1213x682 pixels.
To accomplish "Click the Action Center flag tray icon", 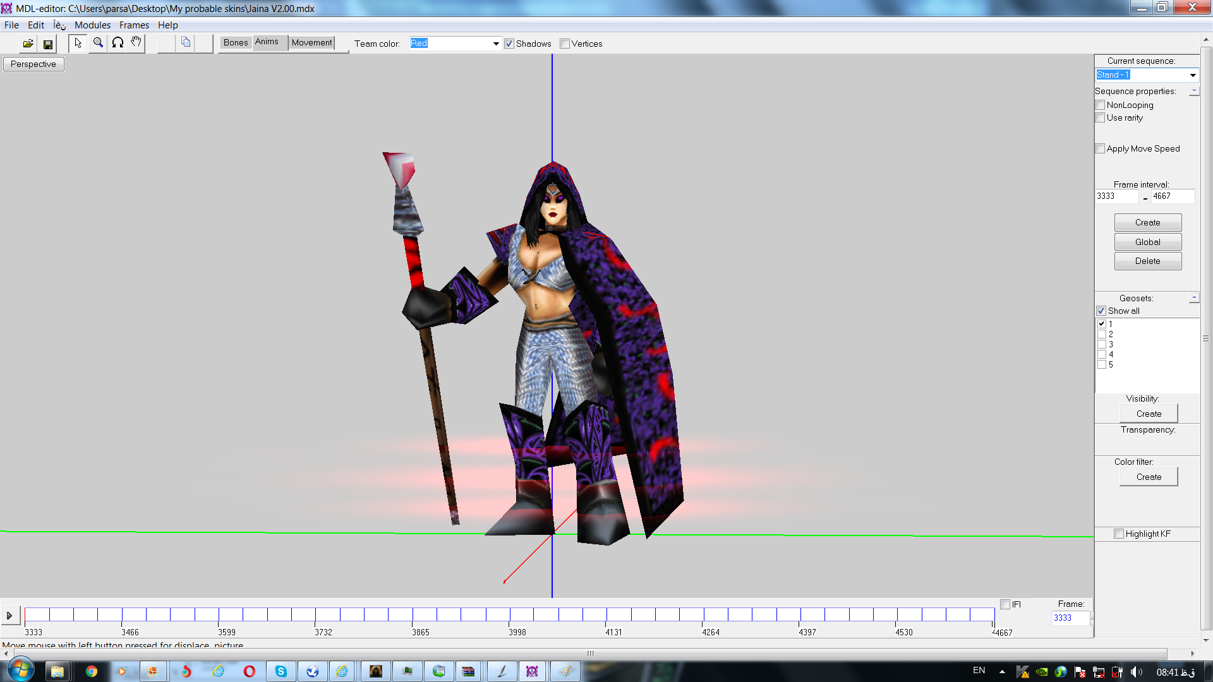I will 1080,672.
